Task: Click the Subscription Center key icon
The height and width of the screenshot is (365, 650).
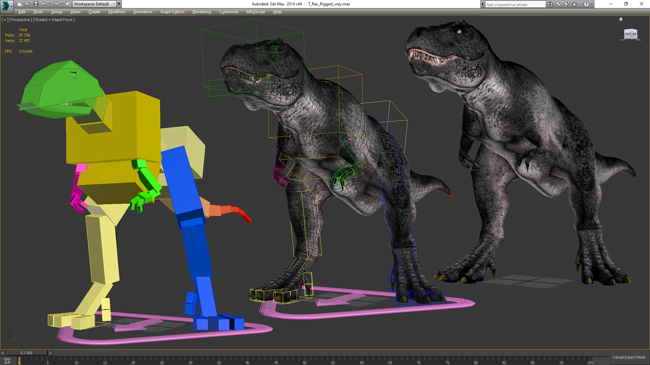Action: tap(558, 4)
